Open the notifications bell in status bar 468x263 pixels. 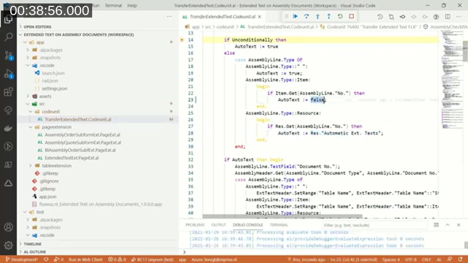460,260
